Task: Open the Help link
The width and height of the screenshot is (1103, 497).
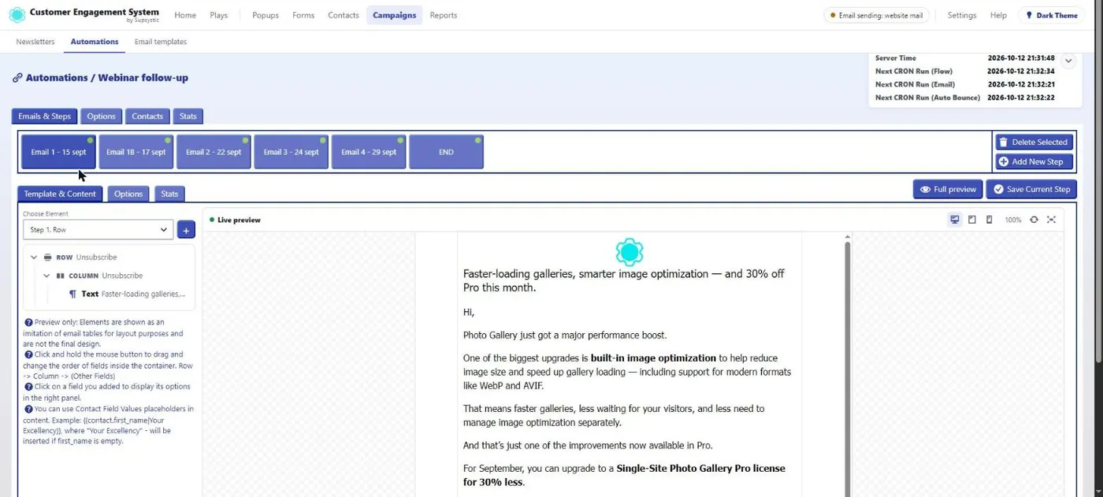Action: point(998,15)
